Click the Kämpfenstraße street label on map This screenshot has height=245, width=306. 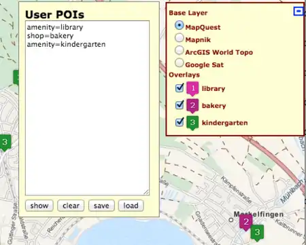click(x=236, y=190)
